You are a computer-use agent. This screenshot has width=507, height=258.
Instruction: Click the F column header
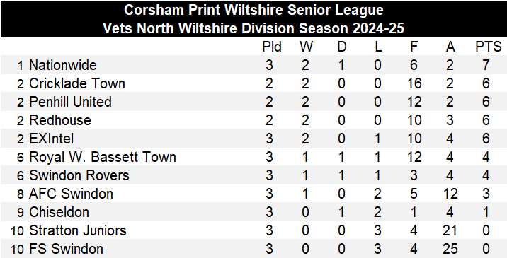tap(414, 47)
